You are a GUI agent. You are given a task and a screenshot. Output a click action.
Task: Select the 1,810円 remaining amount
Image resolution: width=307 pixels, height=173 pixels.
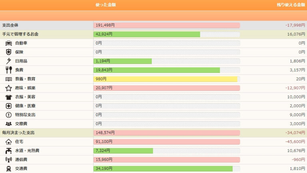coord(297,169)
